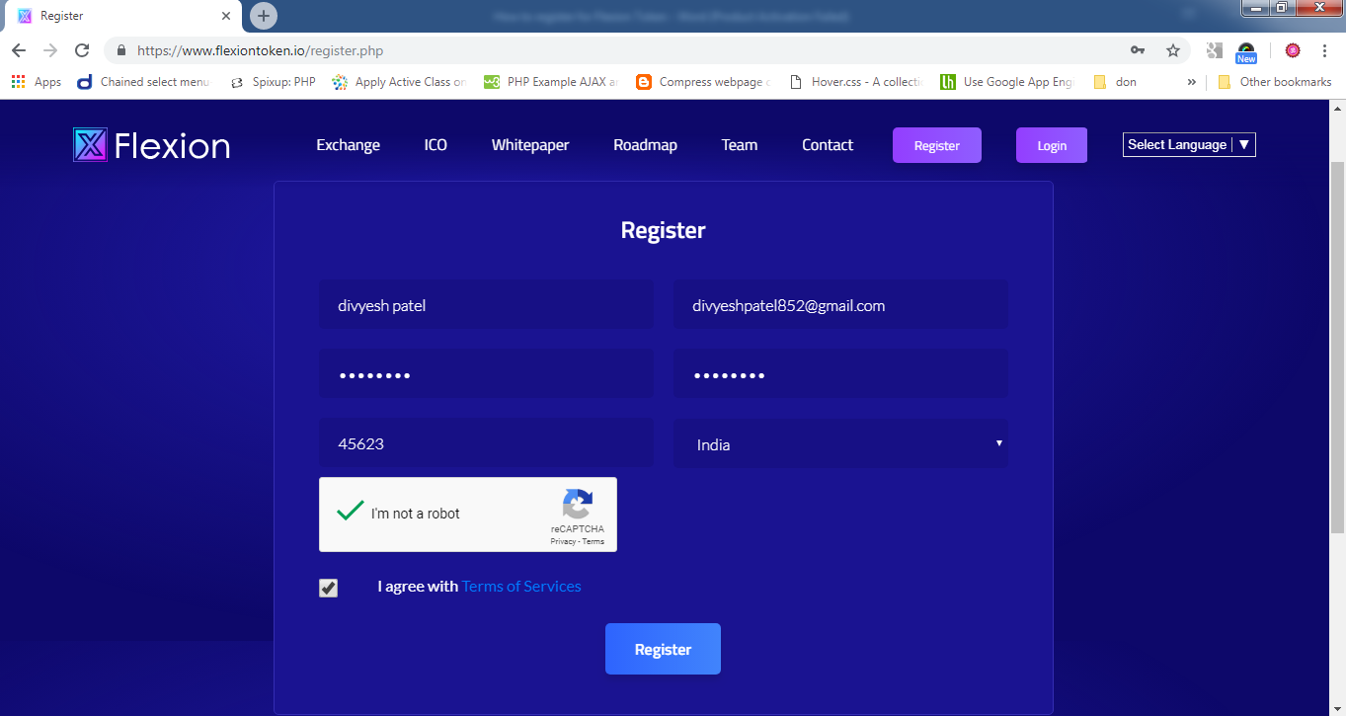This screenshot has width=1346, height=716.
Task: Click the Login button
Action: coord(1052,145)
